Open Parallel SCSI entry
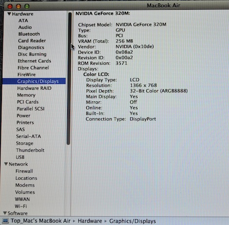The image size is (229, 225). click(31, 109)
